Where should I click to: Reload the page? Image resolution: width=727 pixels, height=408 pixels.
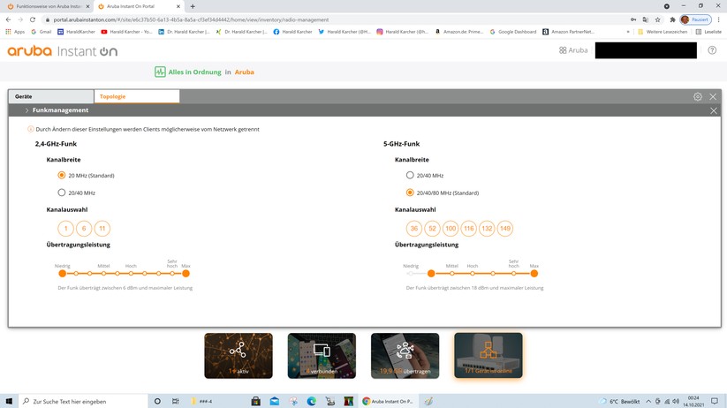point(33,19)
